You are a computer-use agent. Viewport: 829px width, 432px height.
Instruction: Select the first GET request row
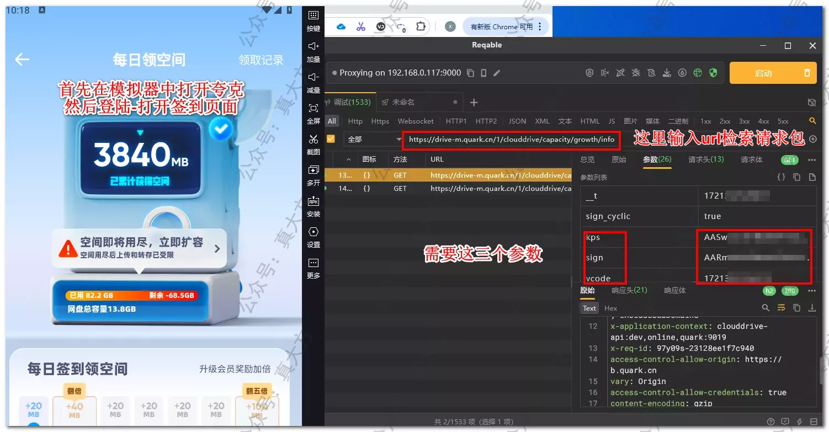point(448,175)
